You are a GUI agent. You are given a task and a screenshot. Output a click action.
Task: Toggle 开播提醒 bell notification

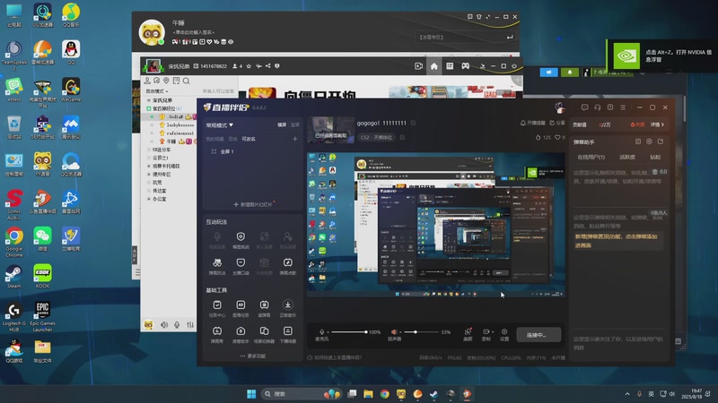pos(533,123)
